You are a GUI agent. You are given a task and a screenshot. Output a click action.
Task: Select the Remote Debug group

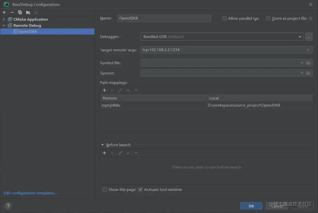pos(27,25)
